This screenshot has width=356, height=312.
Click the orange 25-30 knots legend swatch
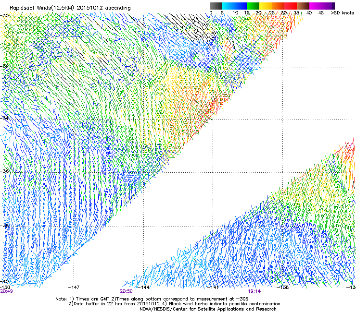278,6
